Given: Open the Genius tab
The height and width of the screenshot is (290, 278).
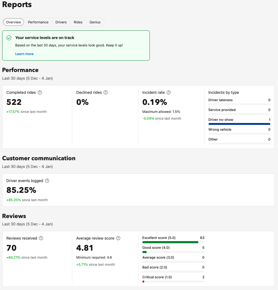Looking at the screenshot, I should point(95,22).
